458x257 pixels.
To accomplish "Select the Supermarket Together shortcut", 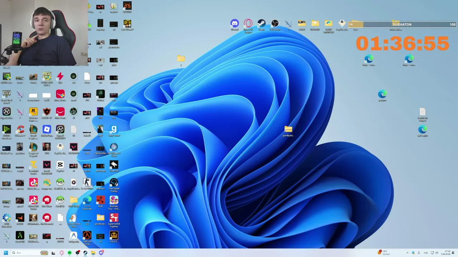I will pos(114,221).
